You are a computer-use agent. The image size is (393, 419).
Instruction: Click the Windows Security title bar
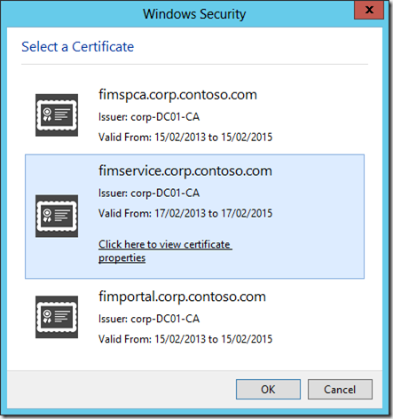[177, 14]
